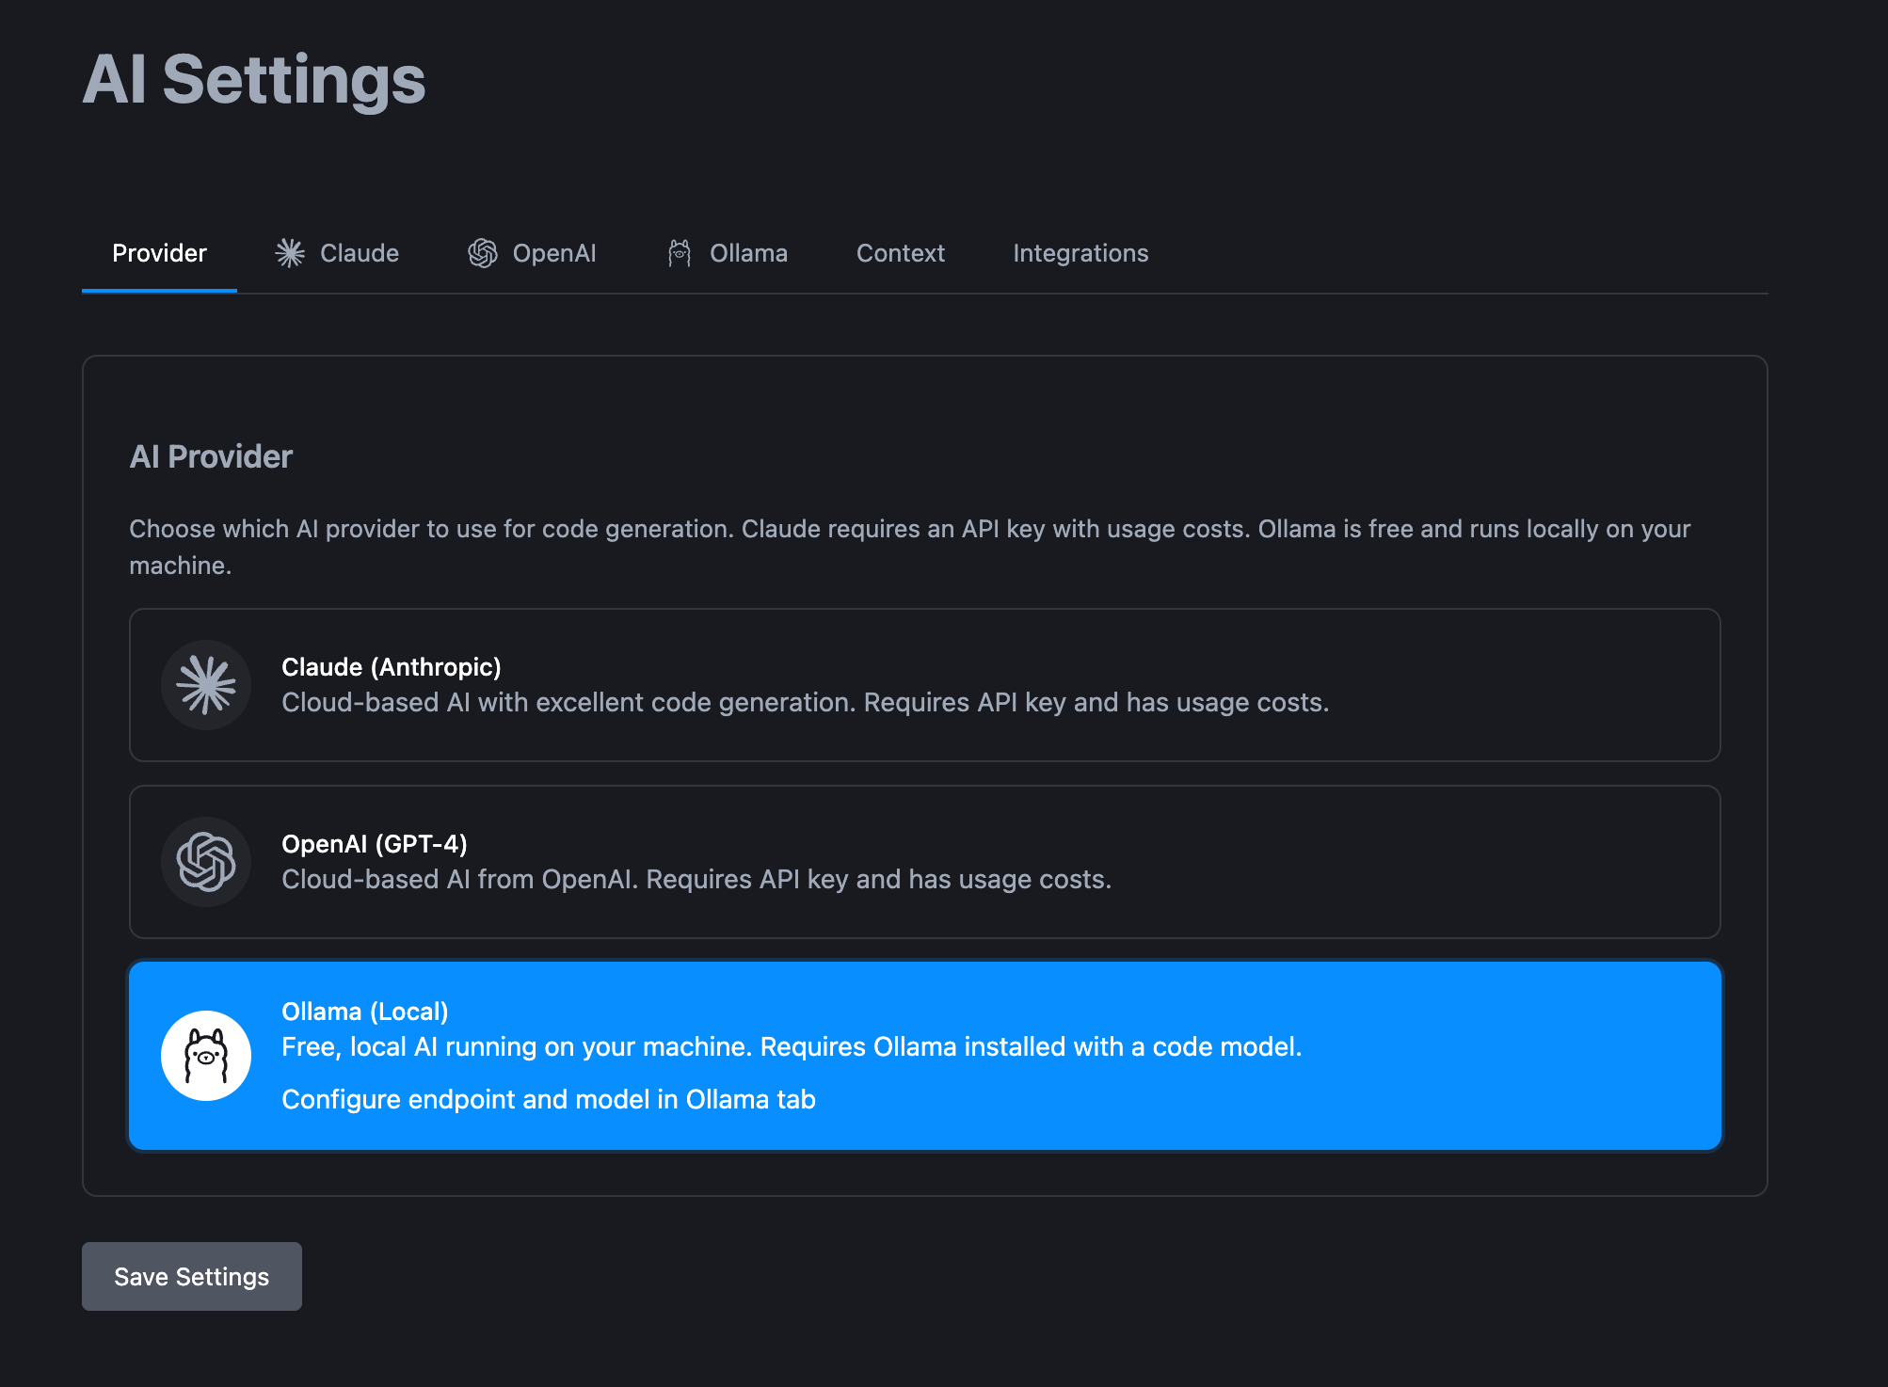Switch to the Provider tab

[x=159, y=253]
